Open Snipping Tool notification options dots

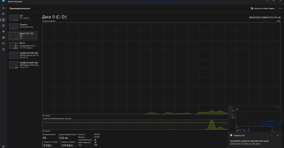272,135
